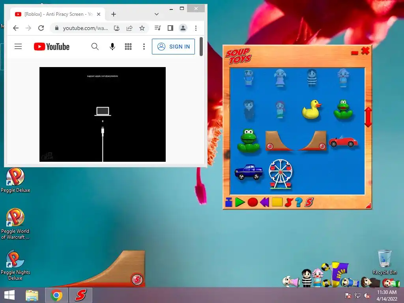Toggle Chrome side panel
Viewport: 404px width, 303px height.
[x=170, y=28]
